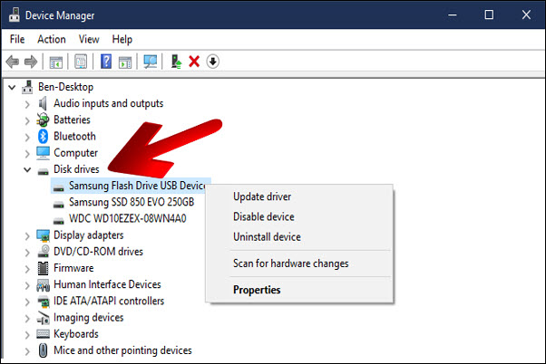Select Disable device in the context menu
This screenshot has height=364, width=546.
point(264,216)
